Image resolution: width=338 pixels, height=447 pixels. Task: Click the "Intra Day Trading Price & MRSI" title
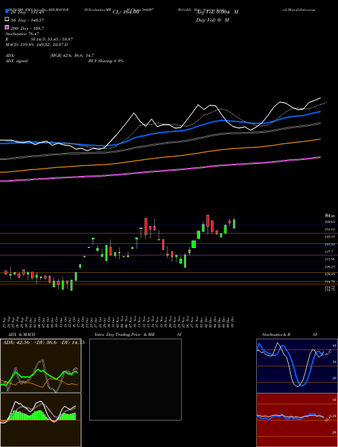point(138,335)
